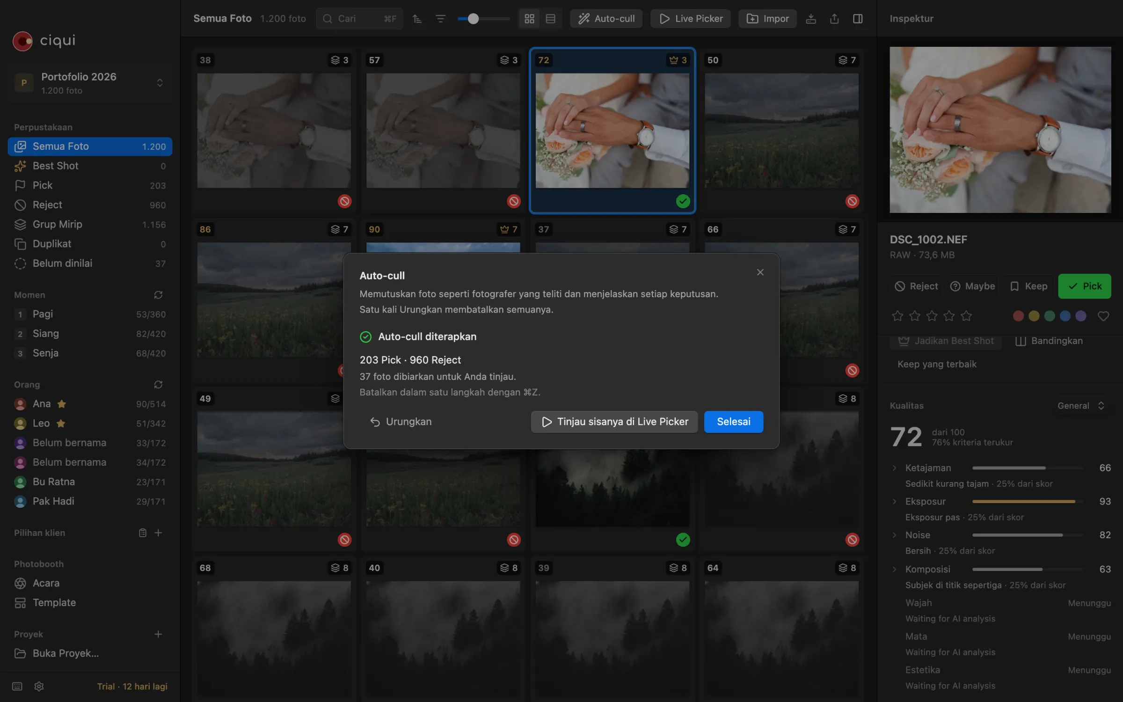Click the first rating star
Screen dimensions: 1123x702
point(897,316)
